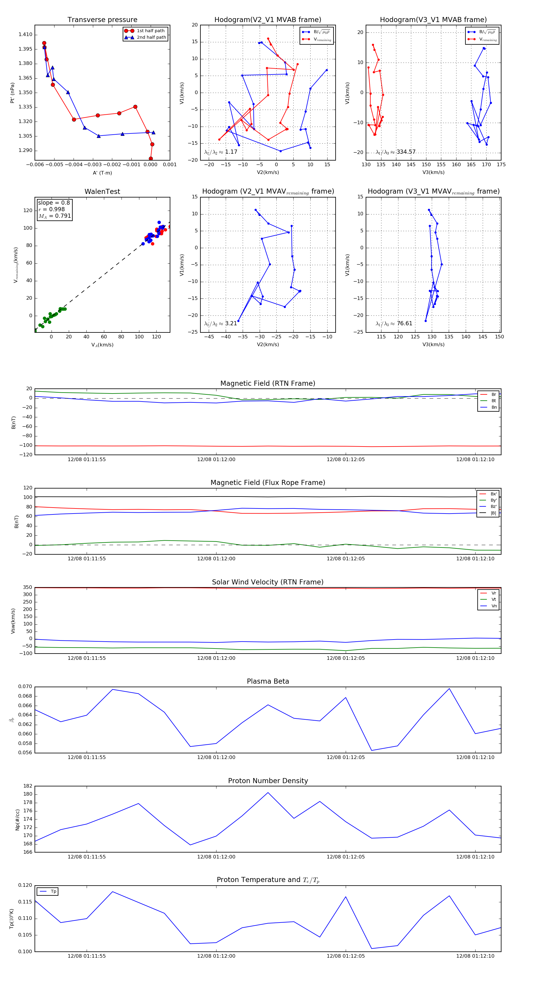This screenshot has height=983, width=536.
Task: Click '12/08 01:12:10' tick under Proton Temperature
Action: [x=475, y=956]
